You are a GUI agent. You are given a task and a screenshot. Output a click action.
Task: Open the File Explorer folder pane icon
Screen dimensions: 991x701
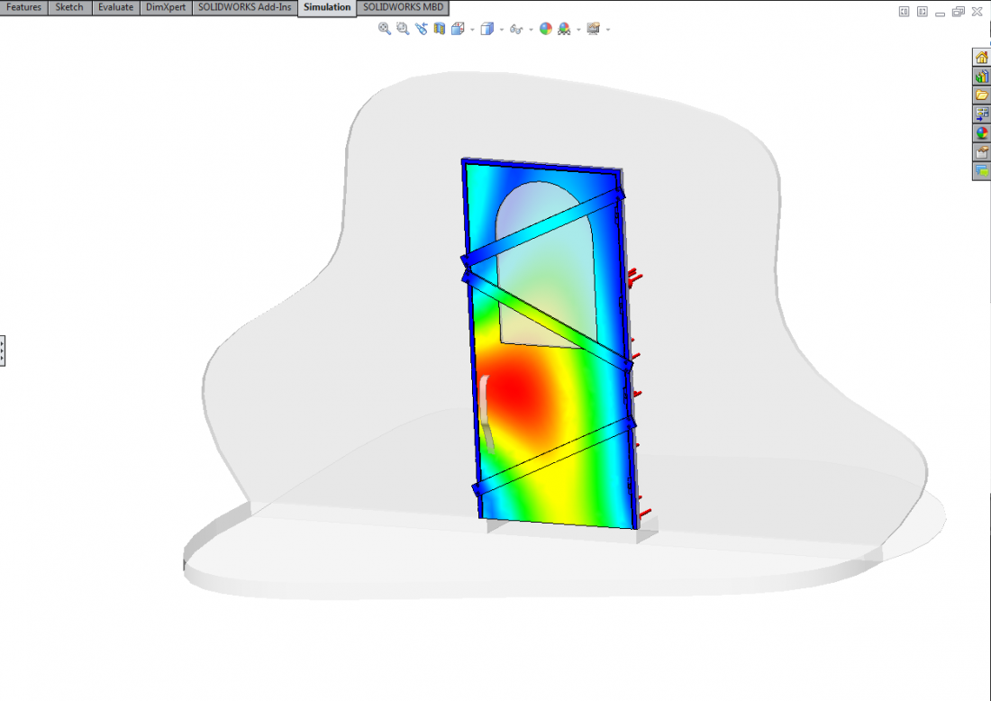[981, 96]
